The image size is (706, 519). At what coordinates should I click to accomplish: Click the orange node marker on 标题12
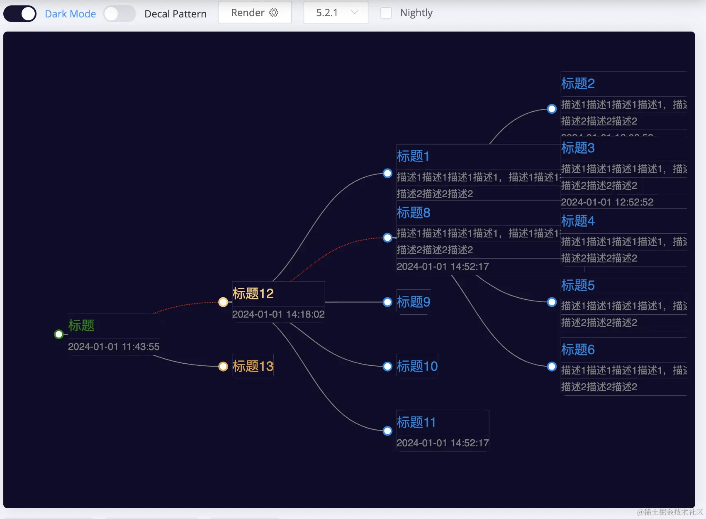pyautogui.click(x=223, y=302)
